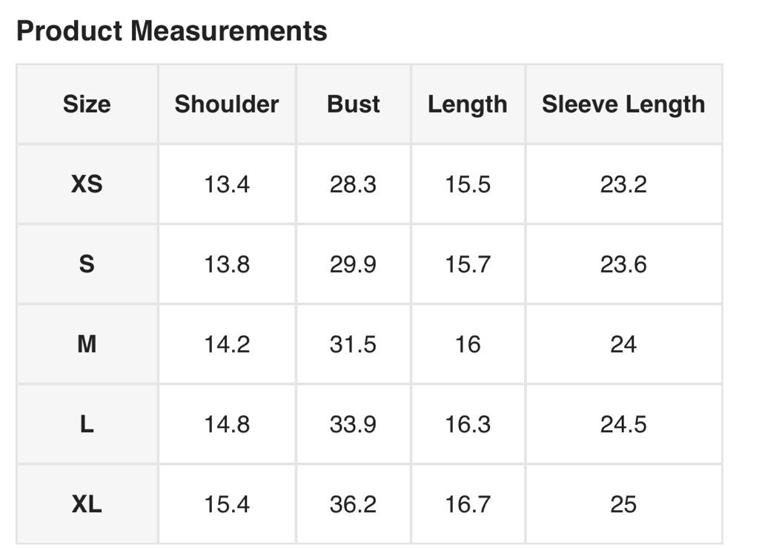The height and width of the screenshot is (548, 759).
Task: Click the XS size row label
Action: (87, 184)
